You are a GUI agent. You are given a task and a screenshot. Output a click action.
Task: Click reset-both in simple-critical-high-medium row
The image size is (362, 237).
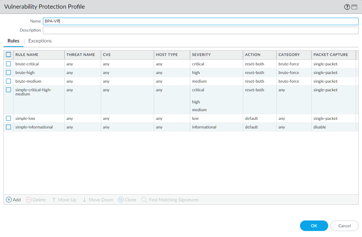click(x=254, y=90)
